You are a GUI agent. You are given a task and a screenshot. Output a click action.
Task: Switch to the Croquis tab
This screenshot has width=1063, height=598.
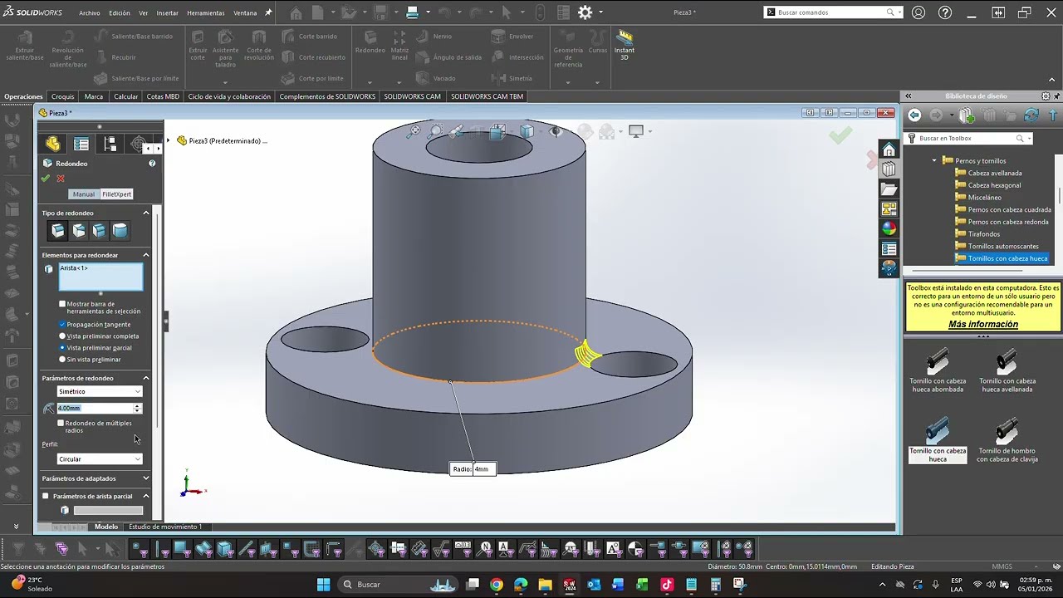point(62,96)
